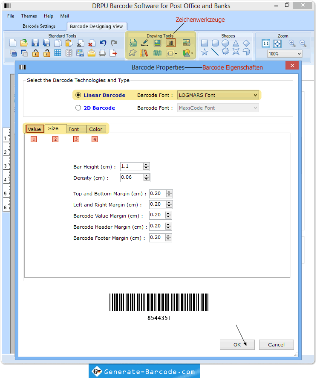Select the Image library landscape tool
The image size is (317, 378).
coord(186,43)
